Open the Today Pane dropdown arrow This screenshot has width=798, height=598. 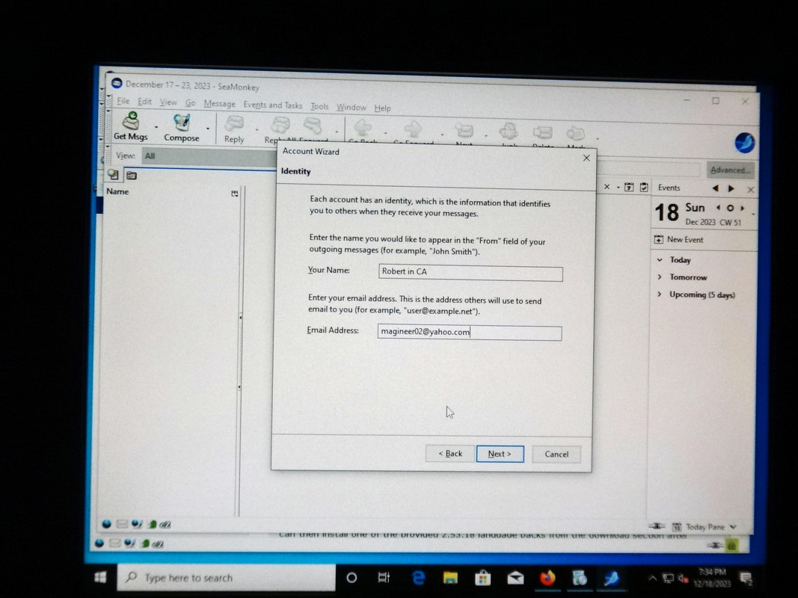coord(734,527)
